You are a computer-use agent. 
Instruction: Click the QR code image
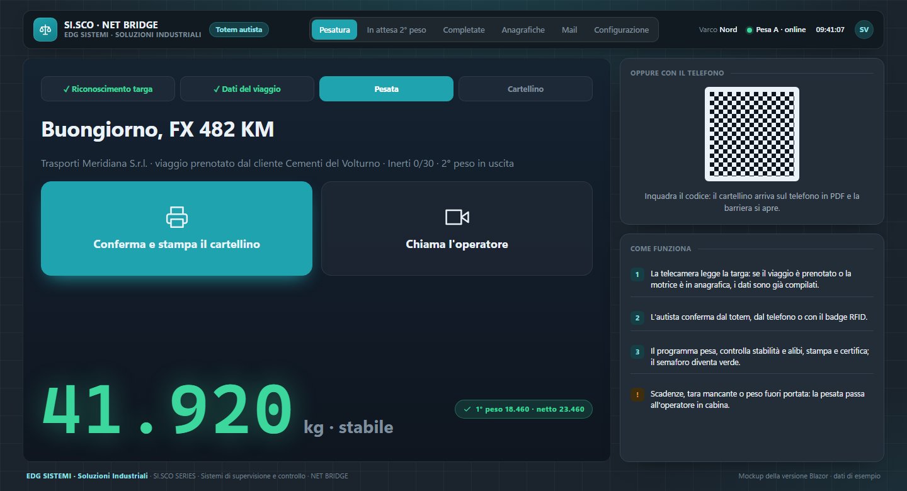(752, 134)
